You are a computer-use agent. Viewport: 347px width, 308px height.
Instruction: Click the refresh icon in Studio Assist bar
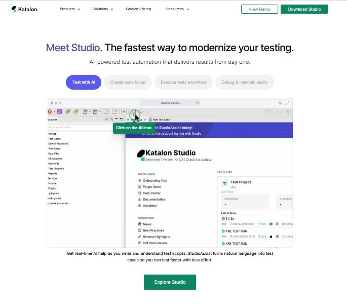pyautogui.click(x=197, y=103)
